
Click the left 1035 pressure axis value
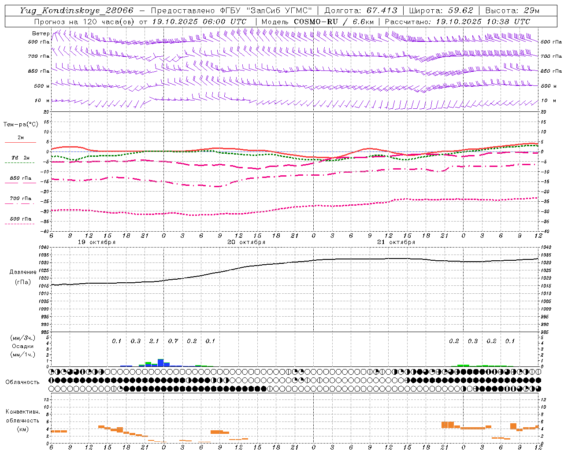pos(45,255)
